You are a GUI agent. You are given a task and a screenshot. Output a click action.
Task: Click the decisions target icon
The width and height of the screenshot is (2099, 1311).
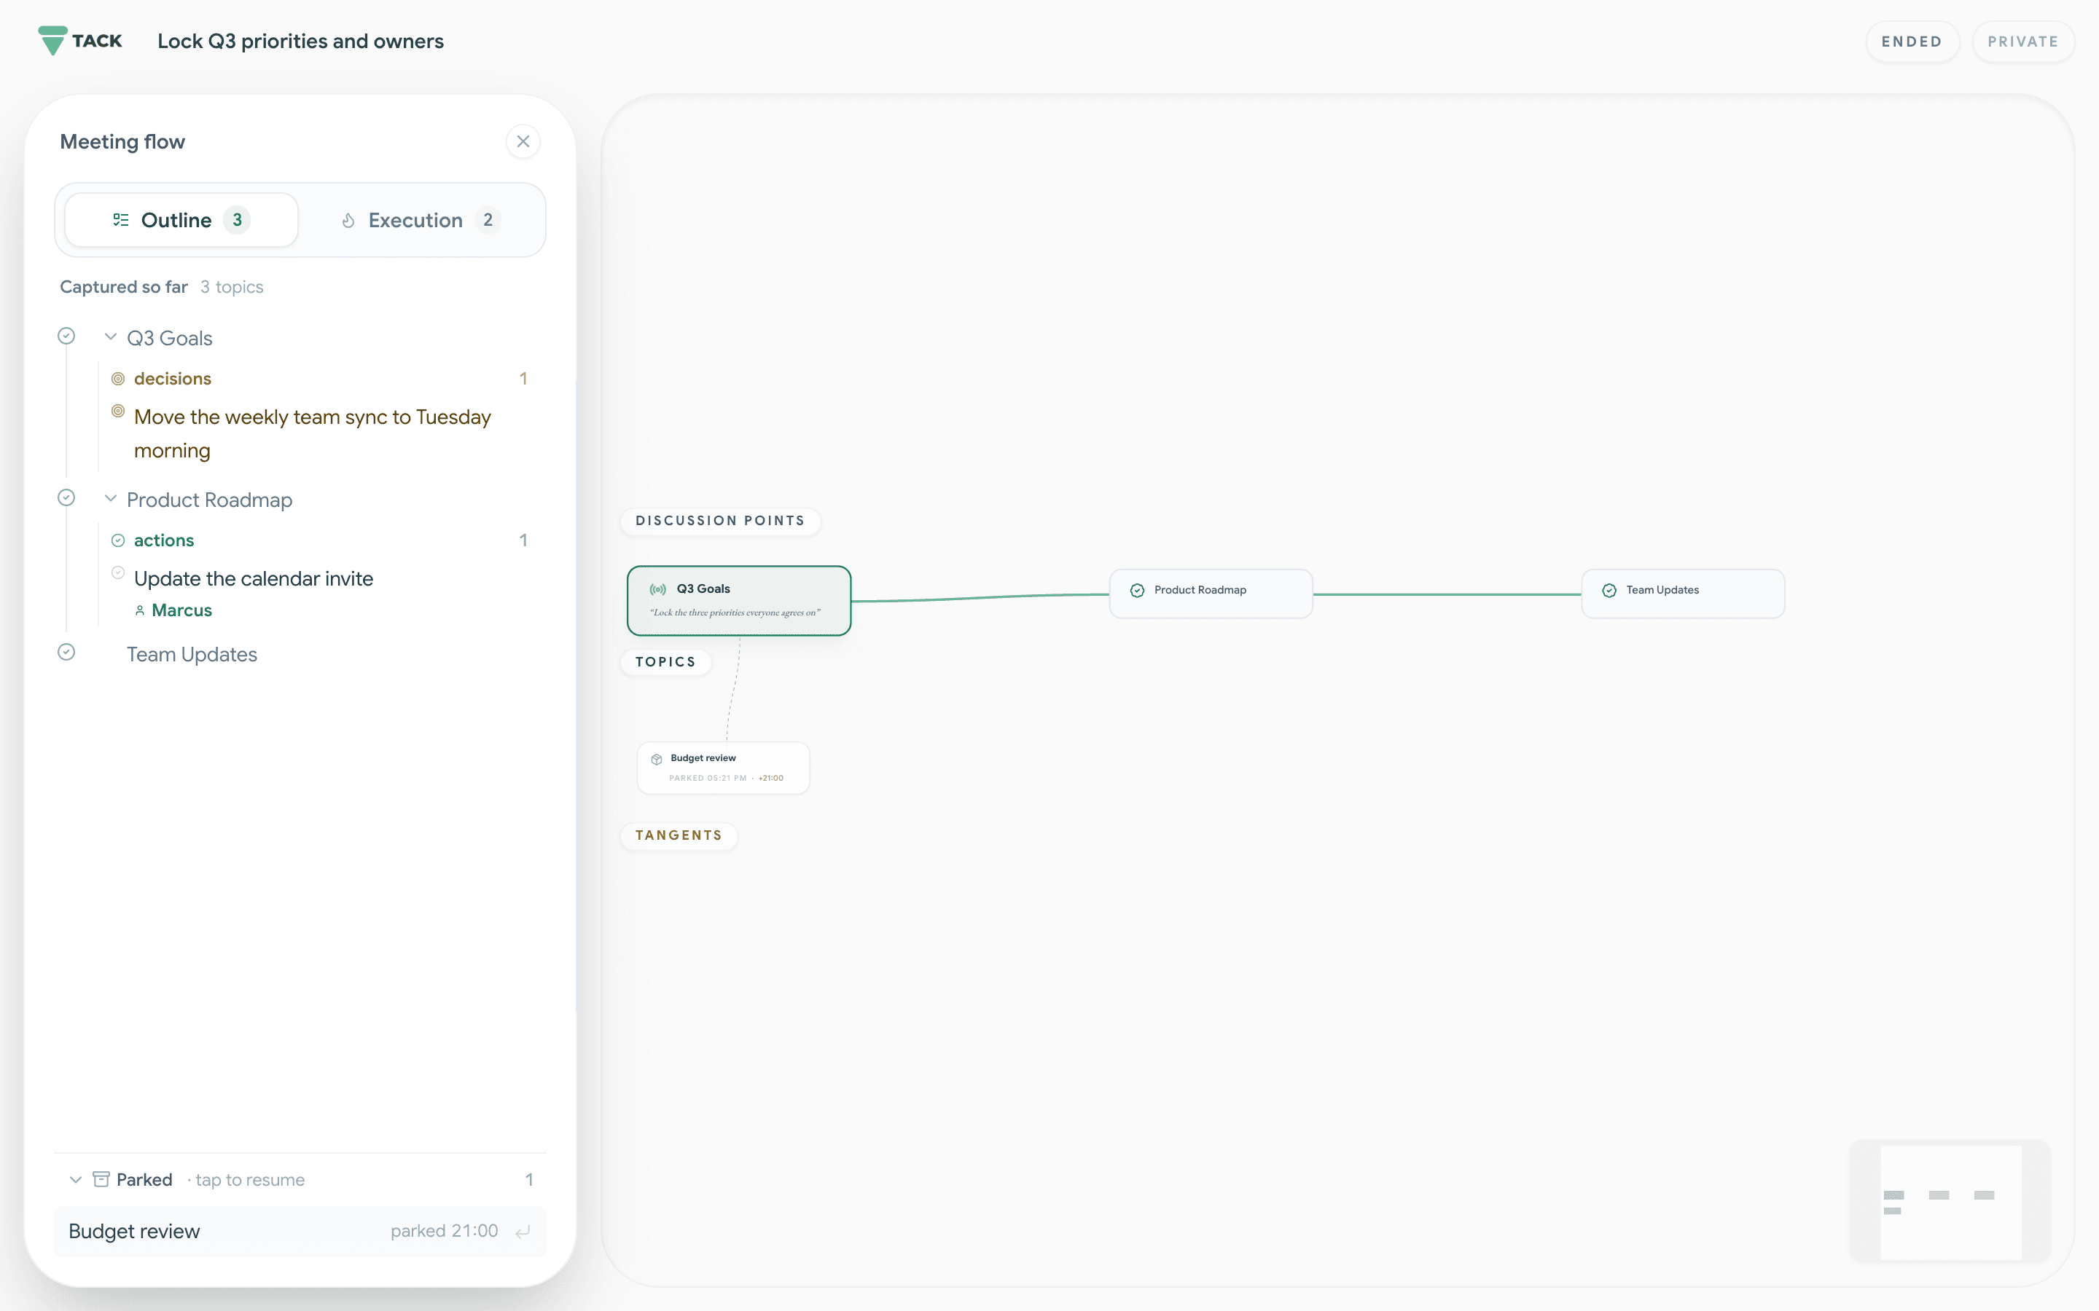(x=118, y=379)
